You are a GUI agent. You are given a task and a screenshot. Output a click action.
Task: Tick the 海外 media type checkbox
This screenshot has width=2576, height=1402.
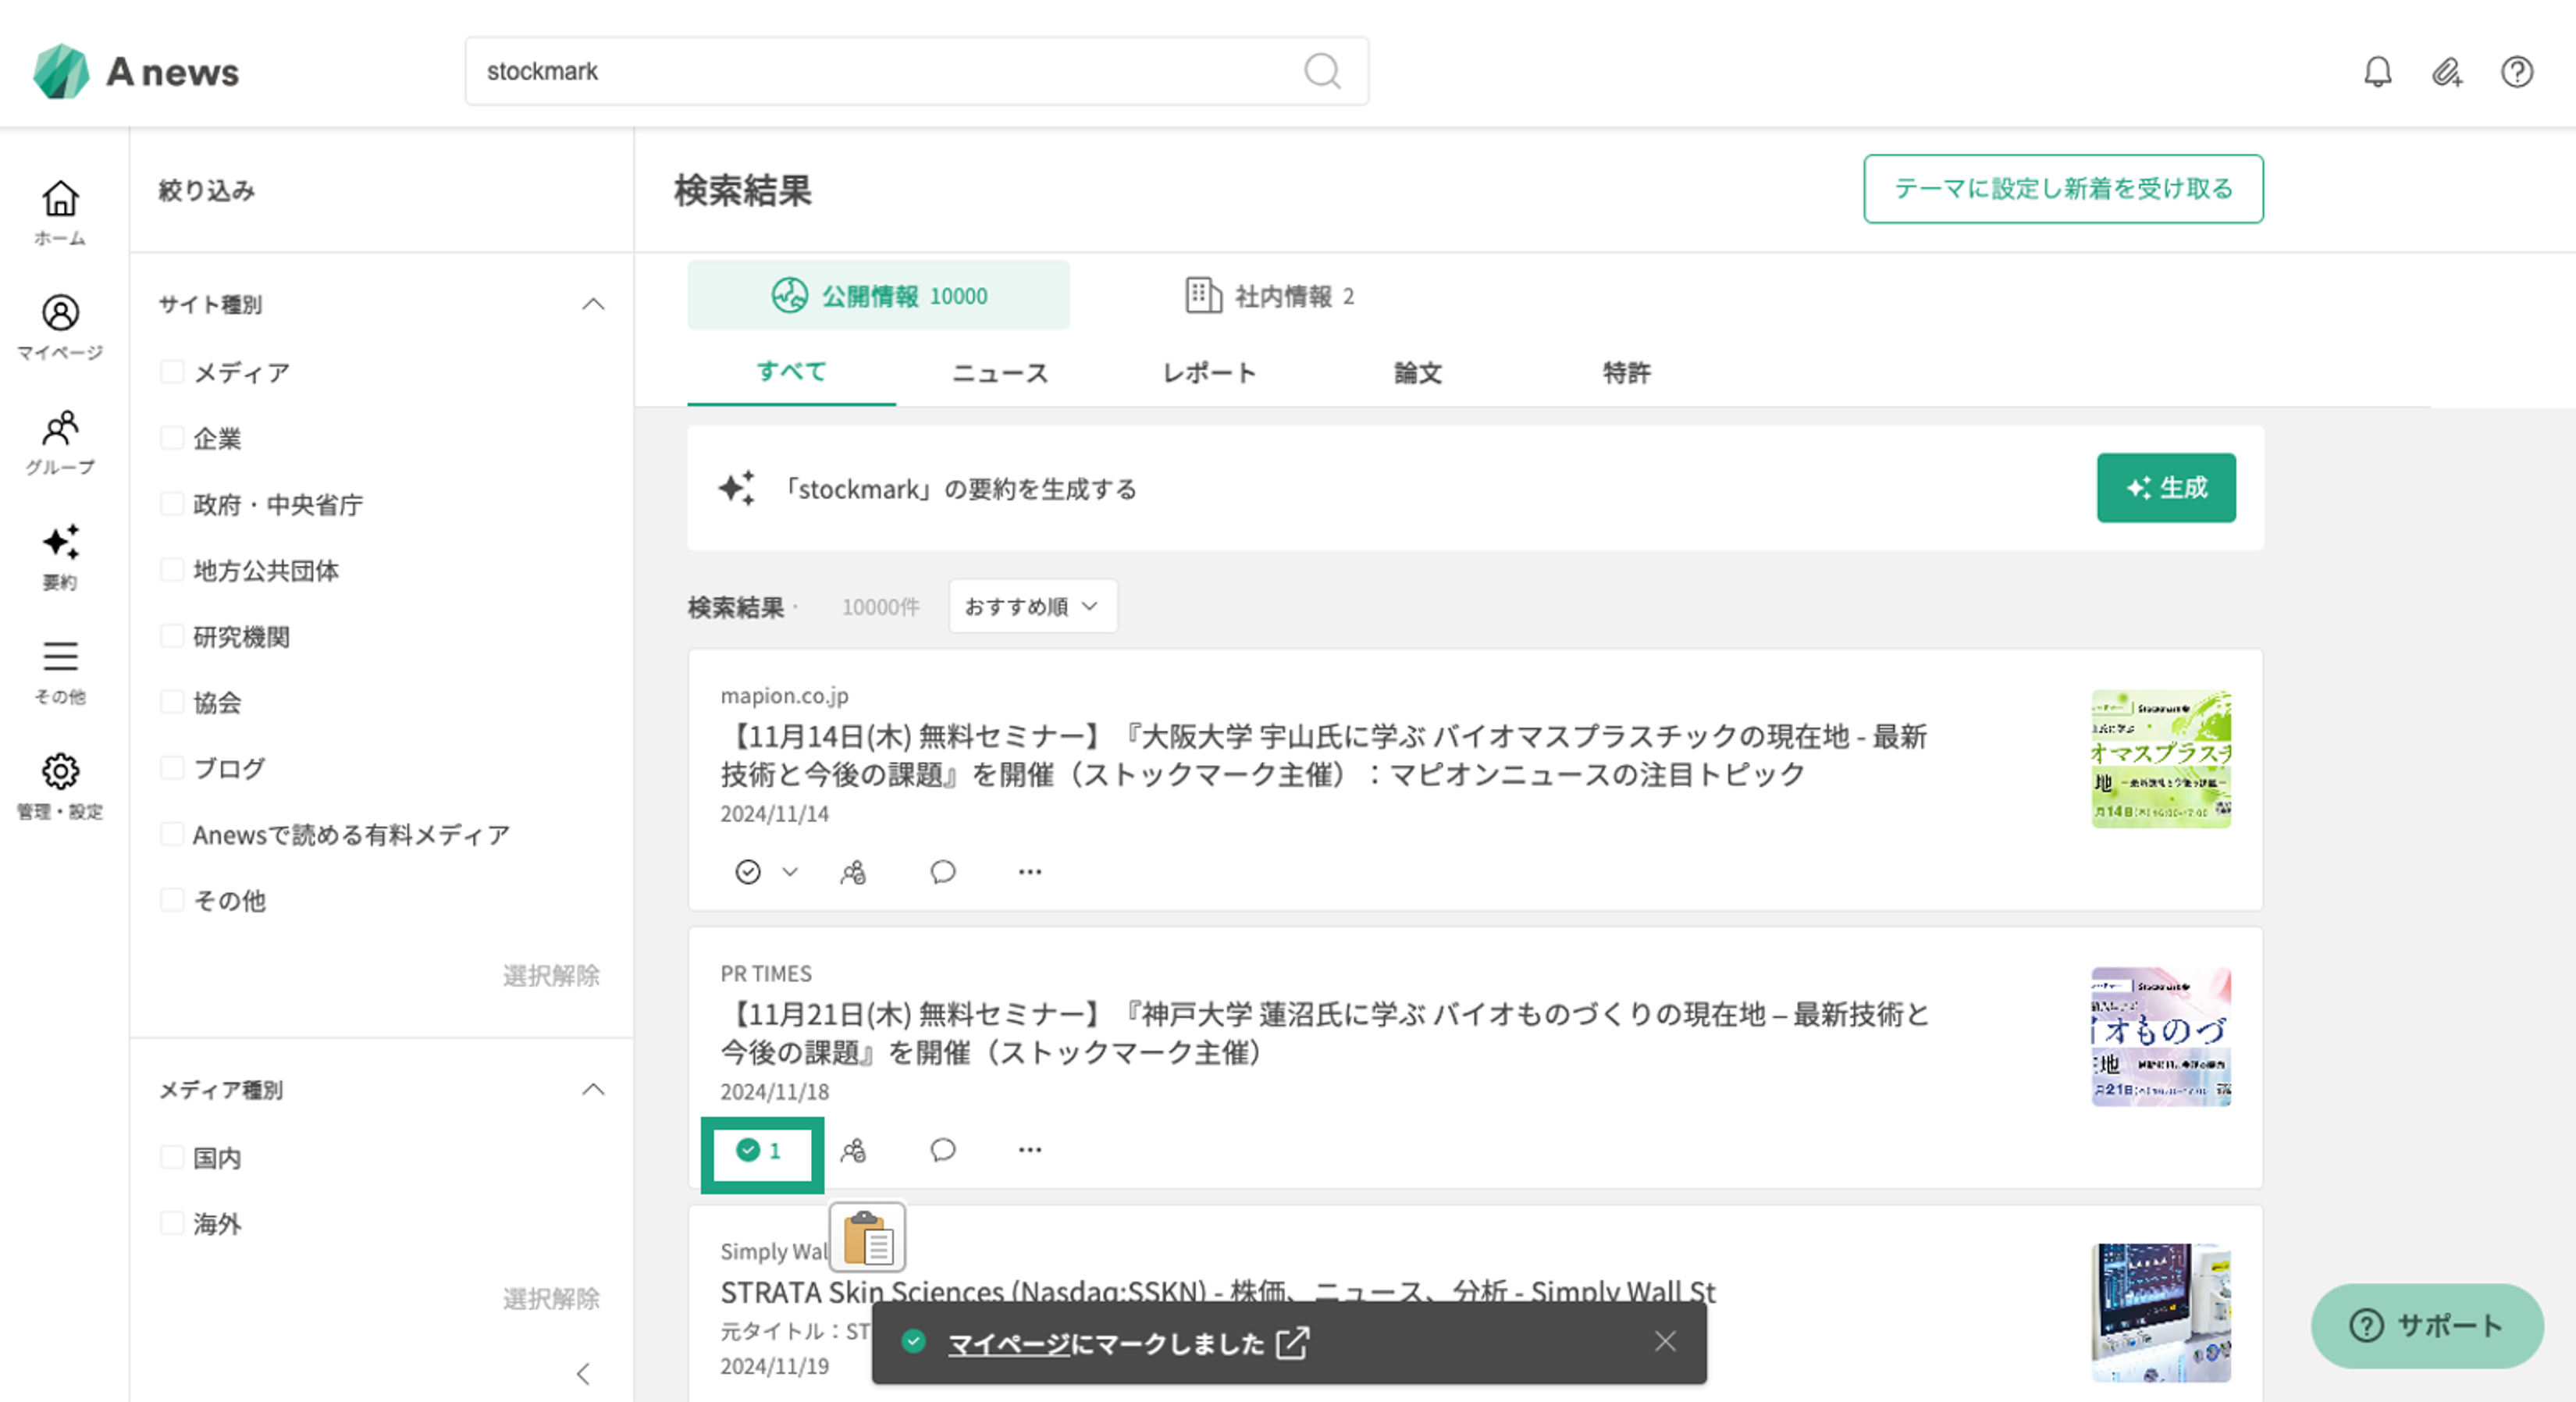click(x=172, y=1223)
